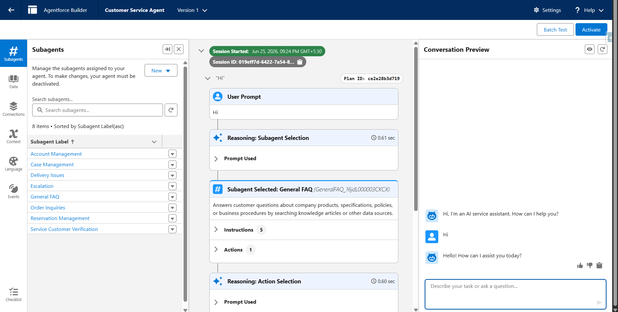Open the Order Inquiries subagent link
This screenshot has height=312, width=618.
[x=48, y=207]
